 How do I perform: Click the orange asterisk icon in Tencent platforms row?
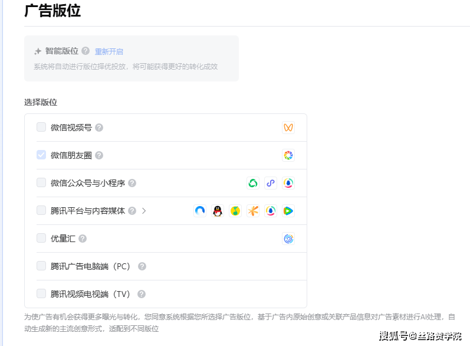click(x=253, y=211)
